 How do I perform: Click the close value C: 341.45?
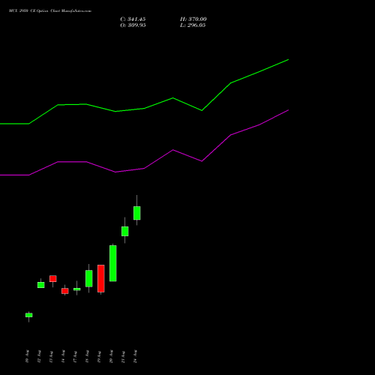point(133,19)
